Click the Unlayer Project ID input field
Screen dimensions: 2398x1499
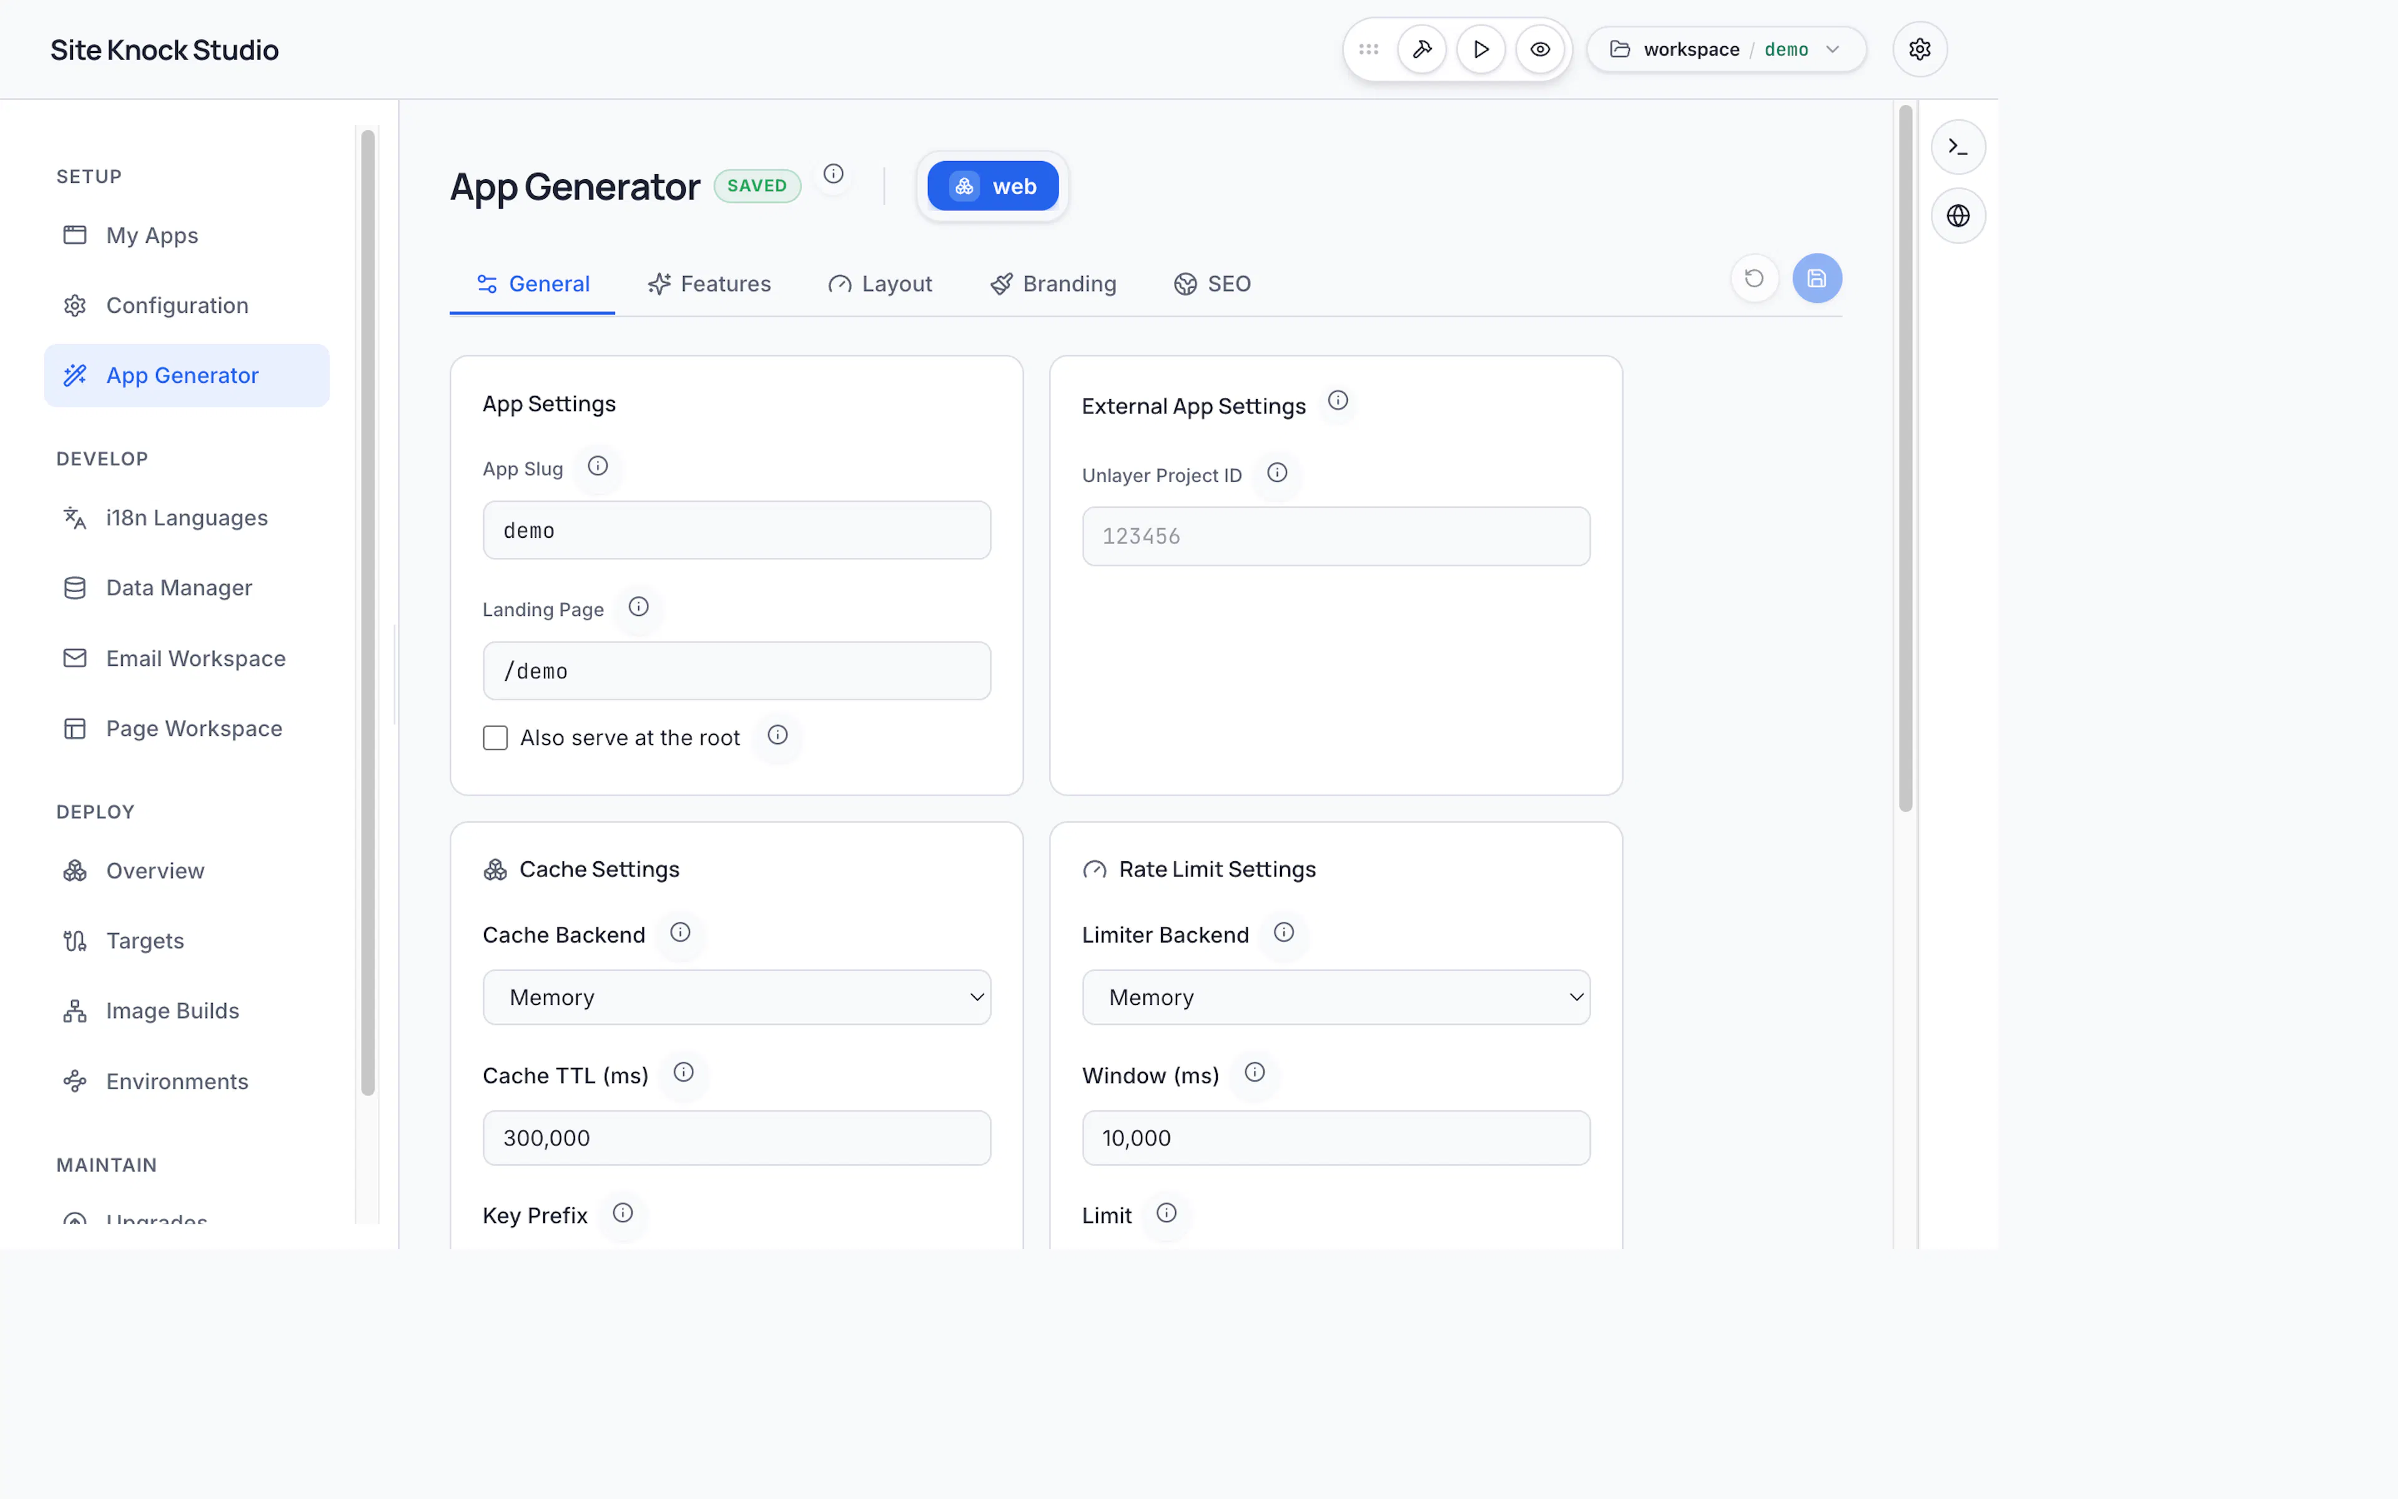[x=1336, y=537]
